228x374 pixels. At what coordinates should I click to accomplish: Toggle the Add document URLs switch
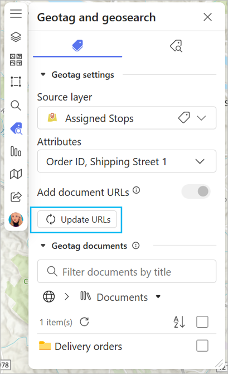click(196, 191)
